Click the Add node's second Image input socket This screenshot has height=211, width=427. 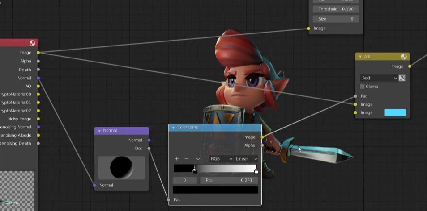pyautogui.click(x=355, y=113)
